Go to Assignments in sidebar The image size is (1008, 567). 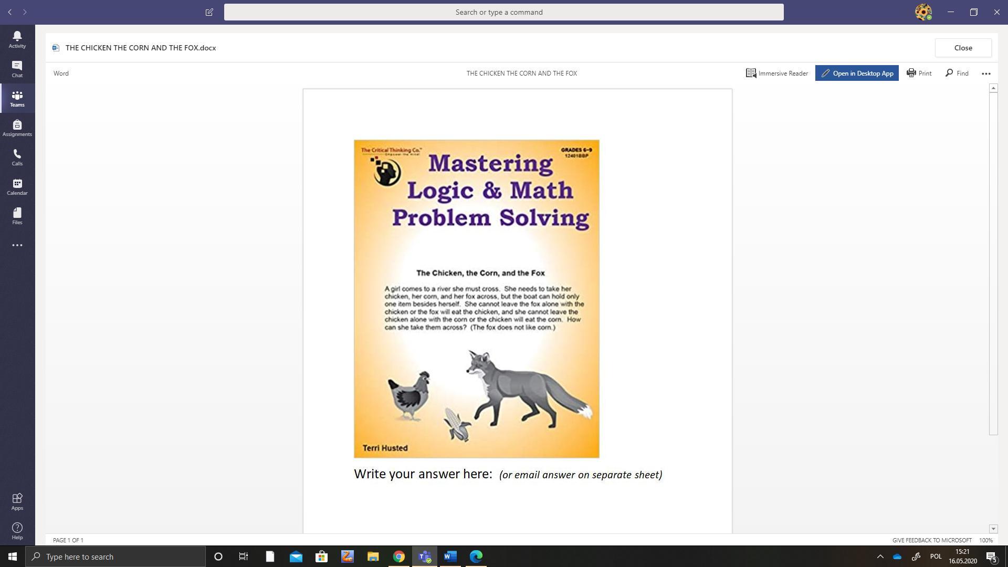(x=17, y=128)
